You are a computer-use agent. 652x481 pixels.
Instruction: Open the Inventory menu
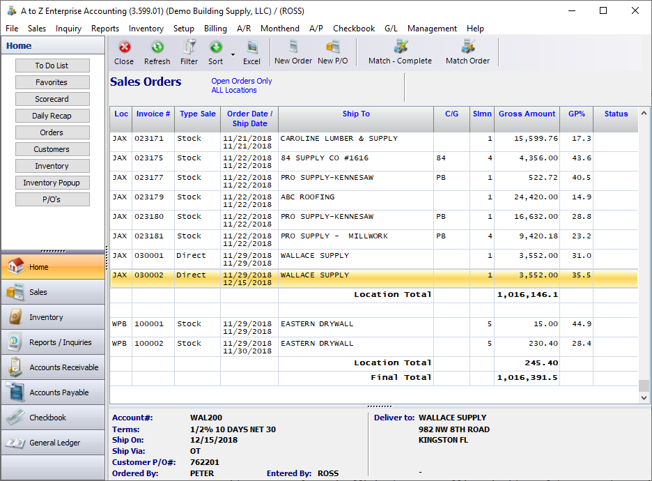146,29
